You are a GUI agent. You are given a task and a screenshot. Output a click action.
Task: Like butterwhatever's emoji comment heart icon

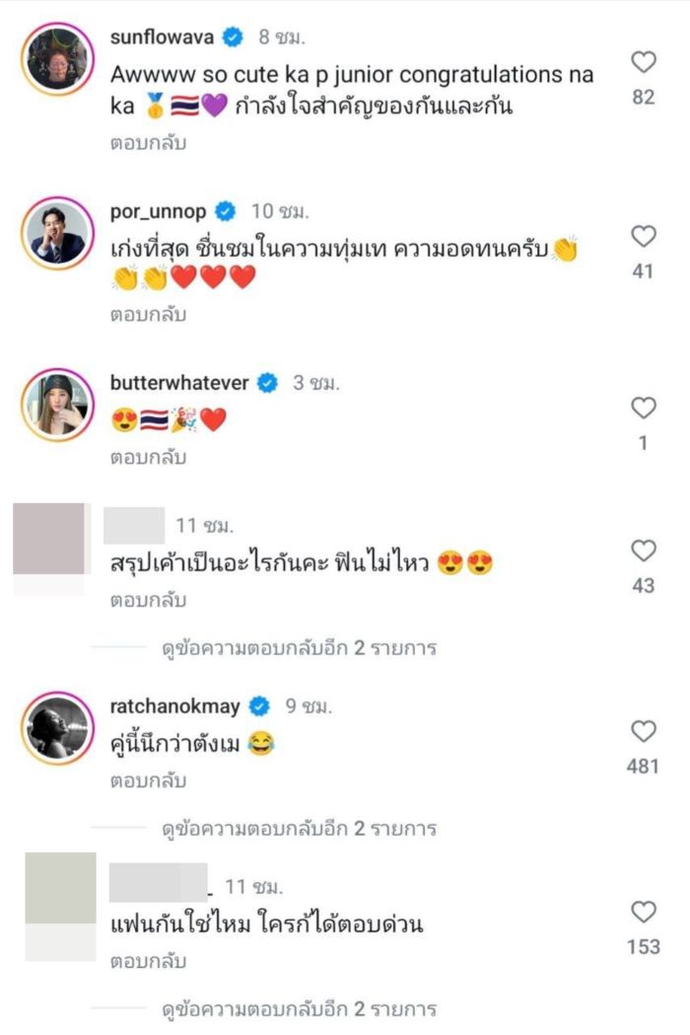coord(646,407)
